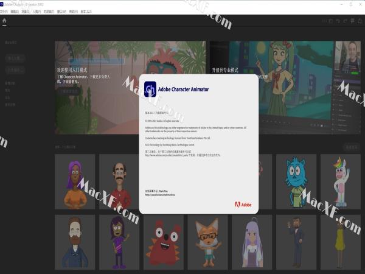Close the Character Animator window
The image size is (365, 274).
point(361,4)
